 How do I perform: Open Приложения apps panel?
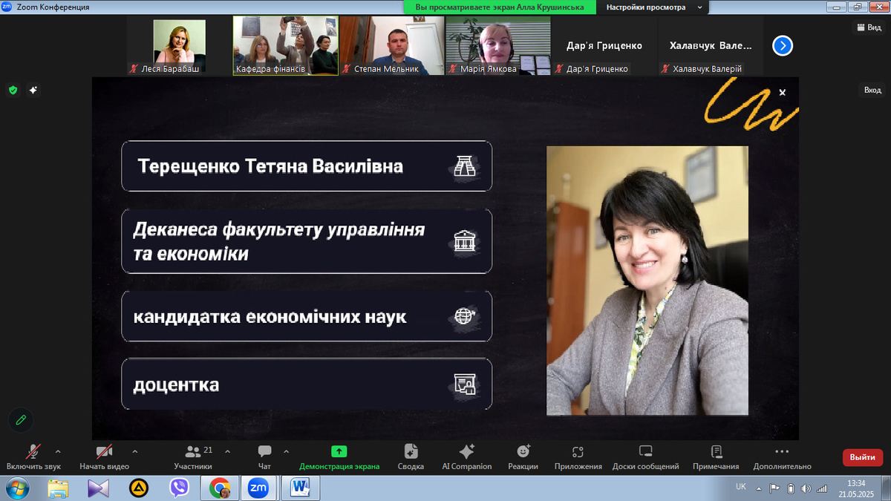pyautogui.click(x=578, y=456)
